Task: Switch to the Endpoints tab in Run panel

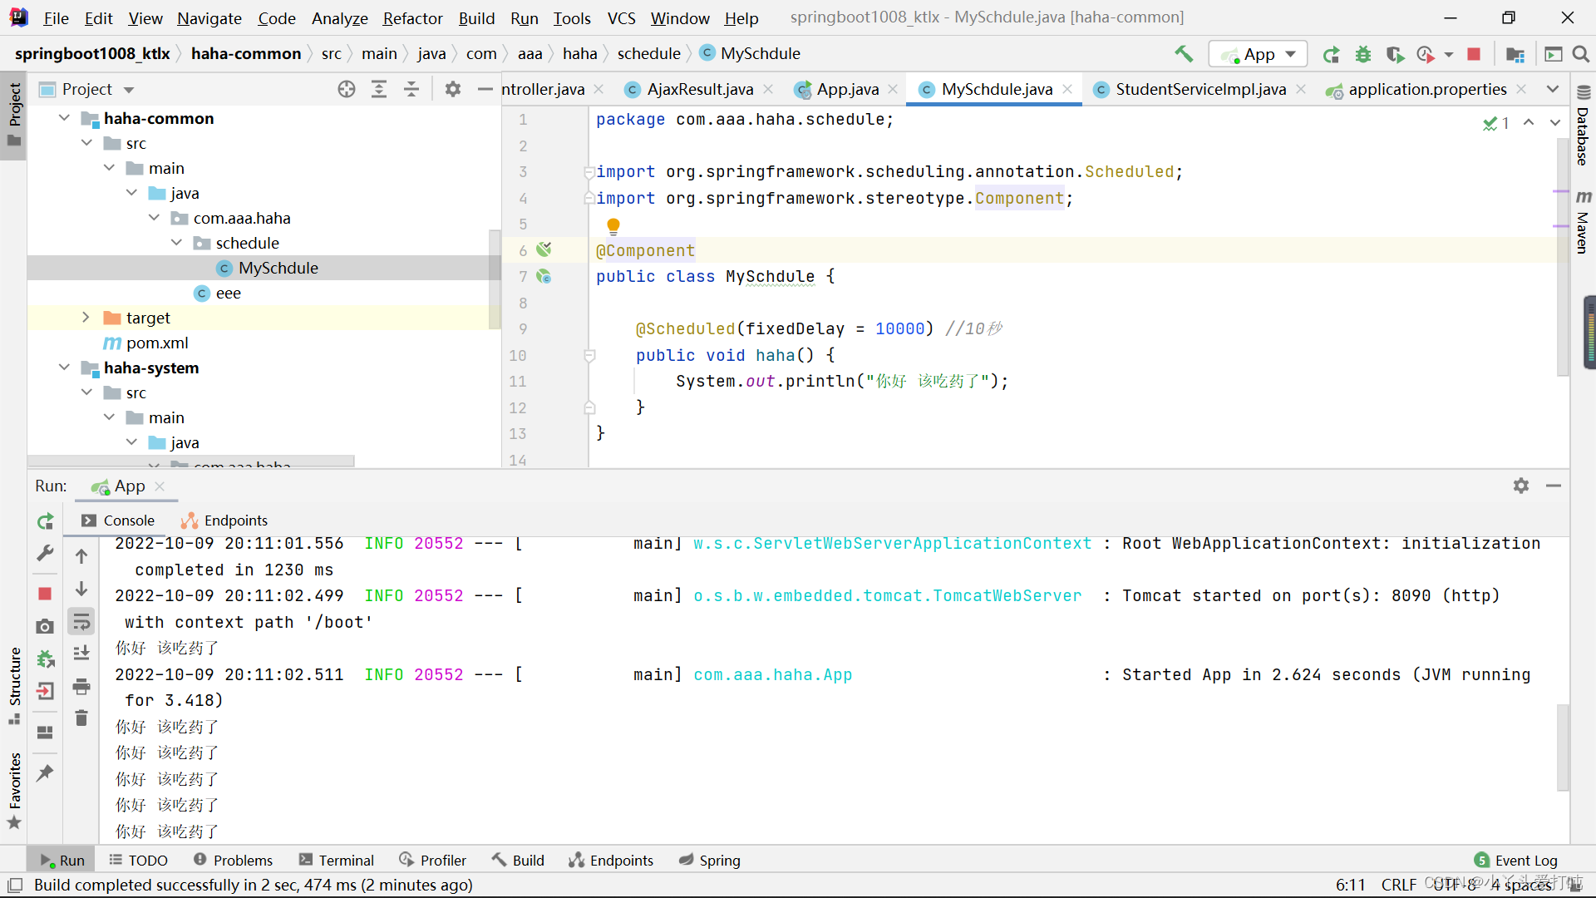Action: [224, 521]
